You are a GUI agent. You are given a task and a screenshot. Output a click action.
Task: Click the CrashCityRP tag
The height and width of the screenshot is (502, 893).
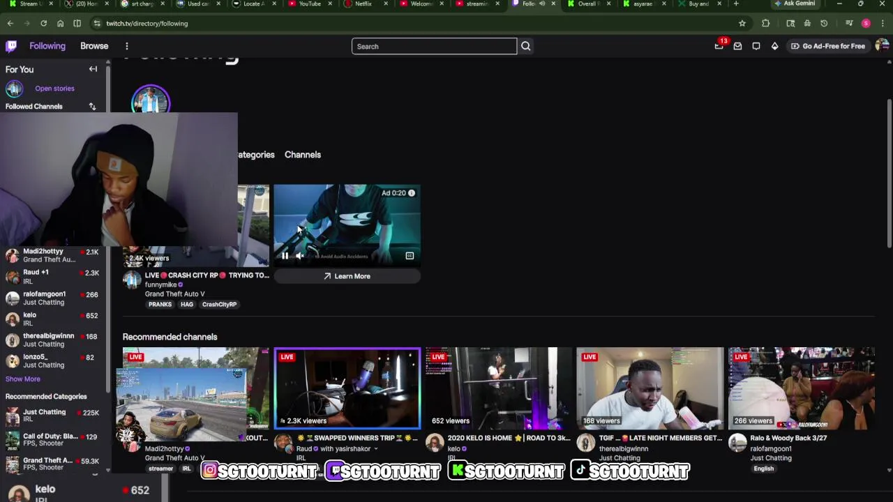coord(219,304)
